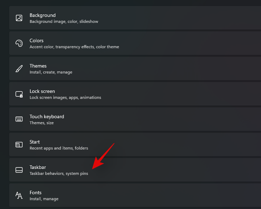Open the Fonts title label
Viewport: 261px width, 209px height.
point(36,192)
